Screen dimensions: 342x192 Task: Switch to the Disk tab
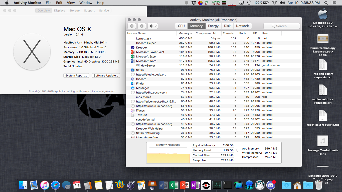pyautogui.click(x=227, y=26)
